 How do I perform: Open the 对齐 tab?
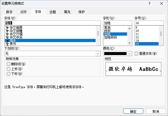coord(23,12)
